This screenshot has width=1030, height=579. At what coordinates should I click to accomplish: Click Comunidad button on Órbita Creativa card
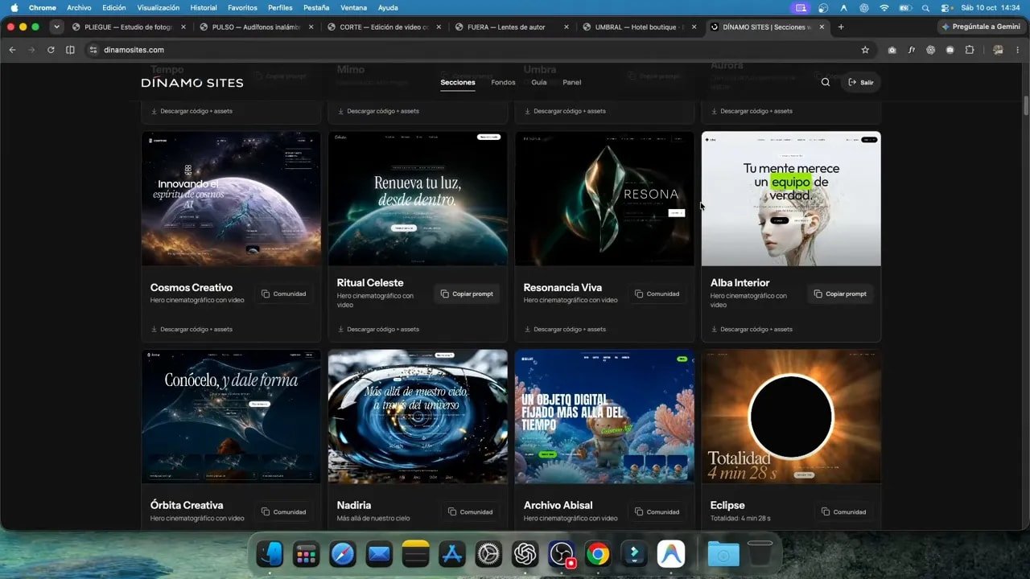click(284, 511)
